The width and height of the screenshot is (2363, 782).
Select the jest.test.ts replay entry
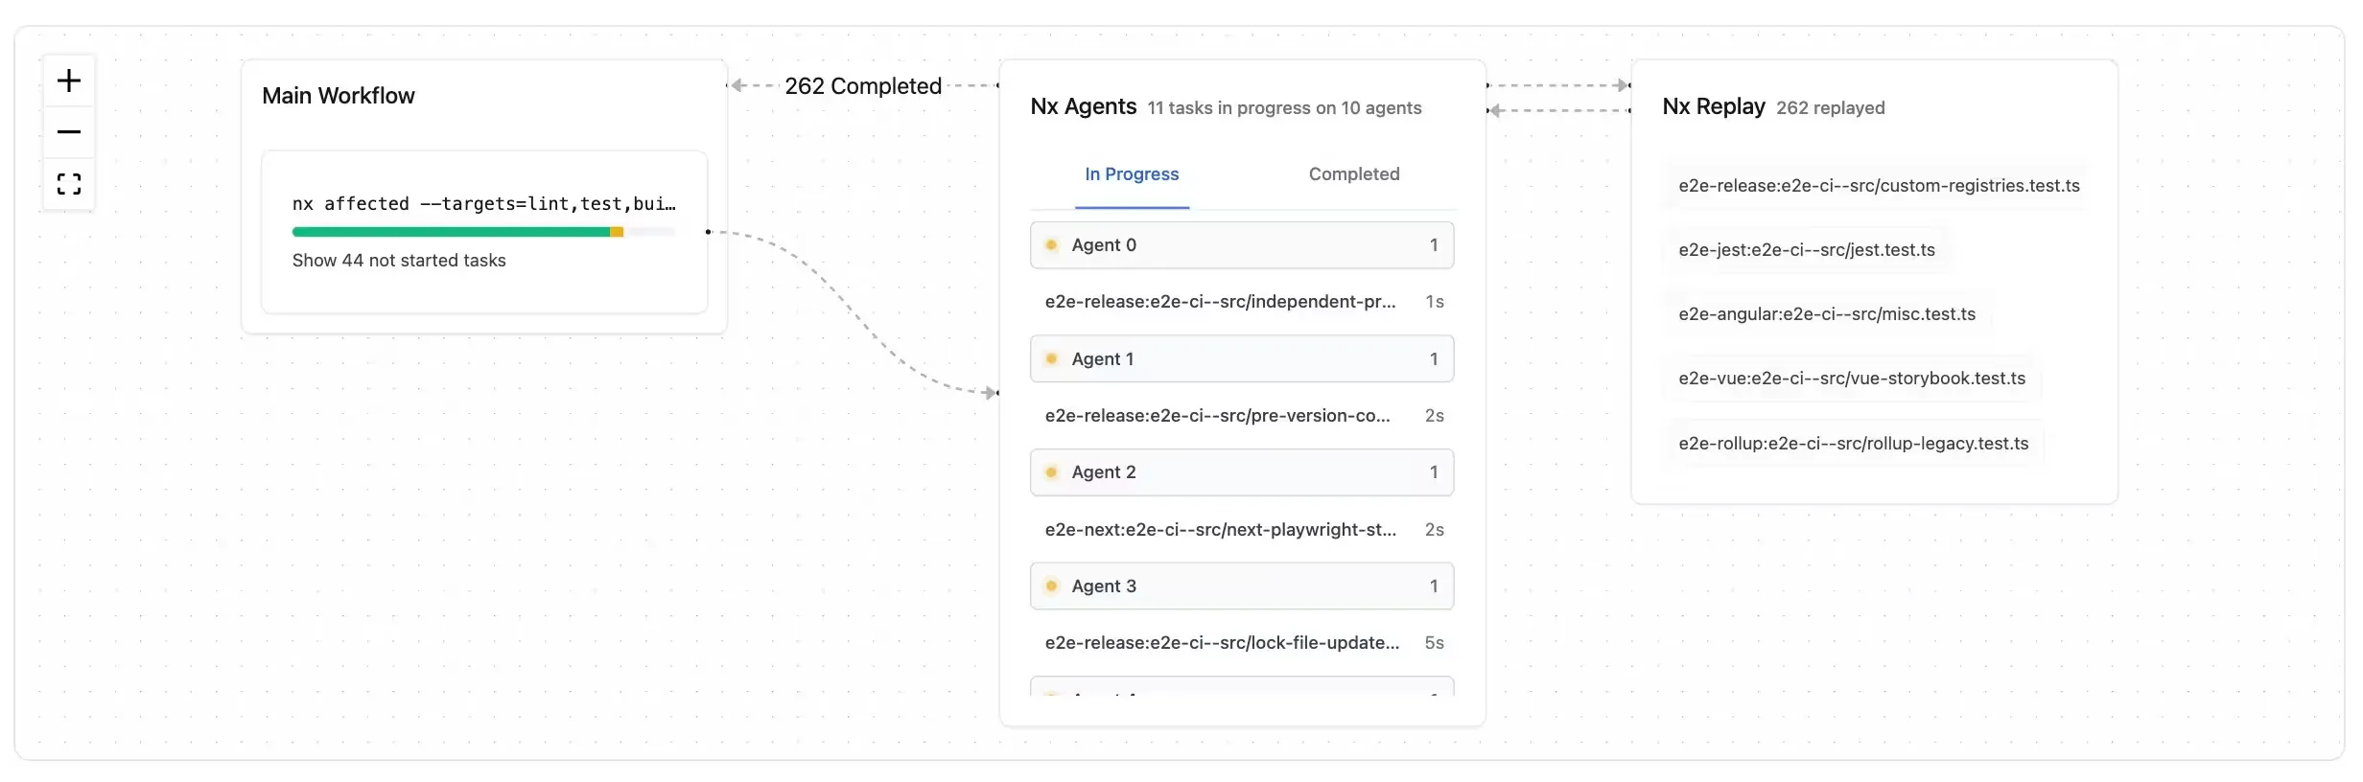click(x=1807, y=249)
